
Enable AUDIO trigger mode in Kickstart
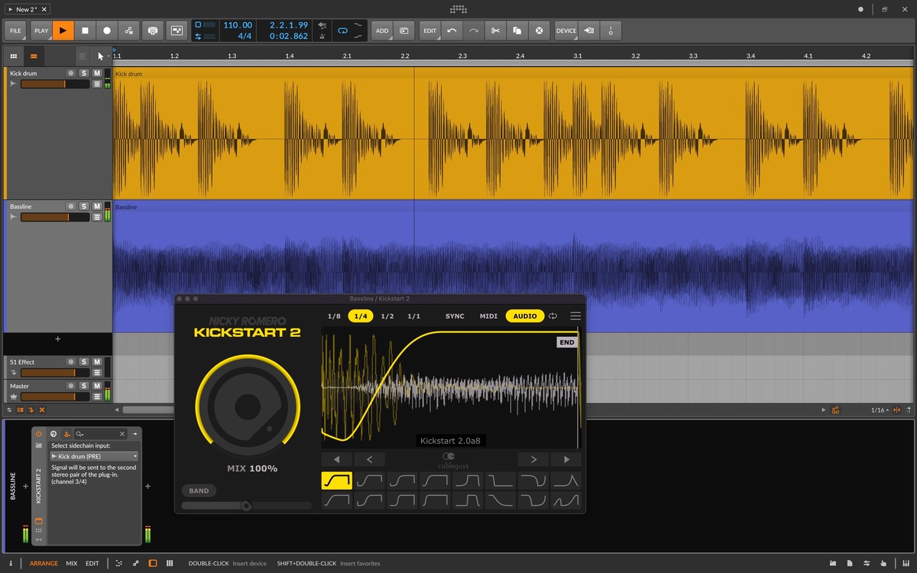pos(524,316)
